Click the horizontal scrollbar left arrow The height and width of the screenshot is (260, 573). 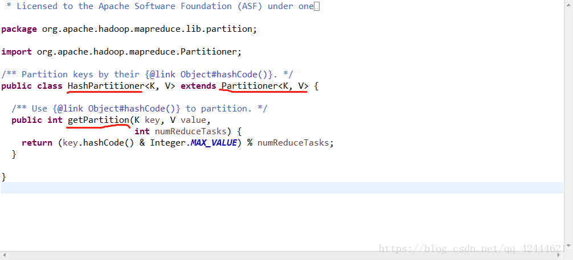coord(3,255)
